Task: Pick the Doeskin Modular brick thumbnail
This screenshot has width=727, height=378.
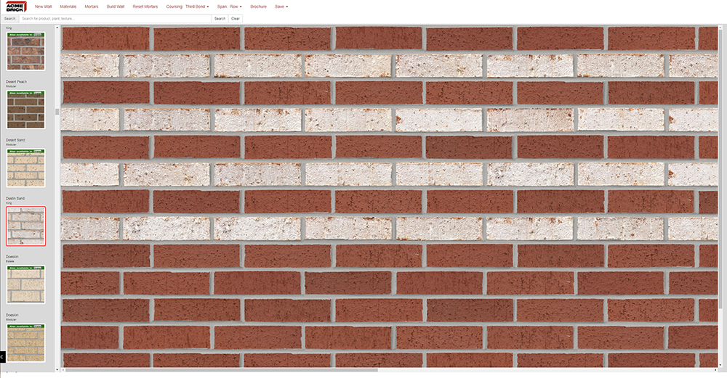Action: tap(25, 342)
